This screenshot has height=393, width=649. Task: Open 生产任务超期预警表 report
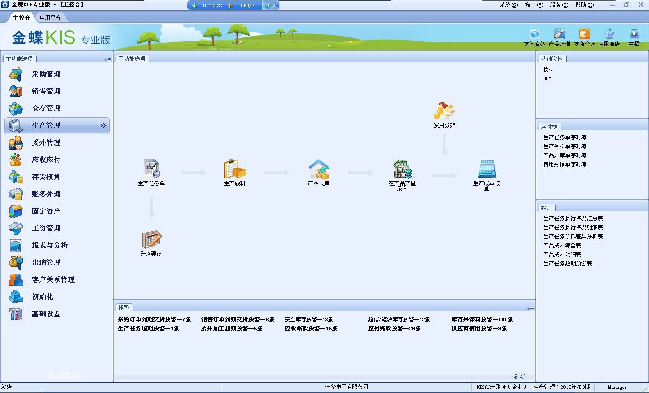coord(567,264)
